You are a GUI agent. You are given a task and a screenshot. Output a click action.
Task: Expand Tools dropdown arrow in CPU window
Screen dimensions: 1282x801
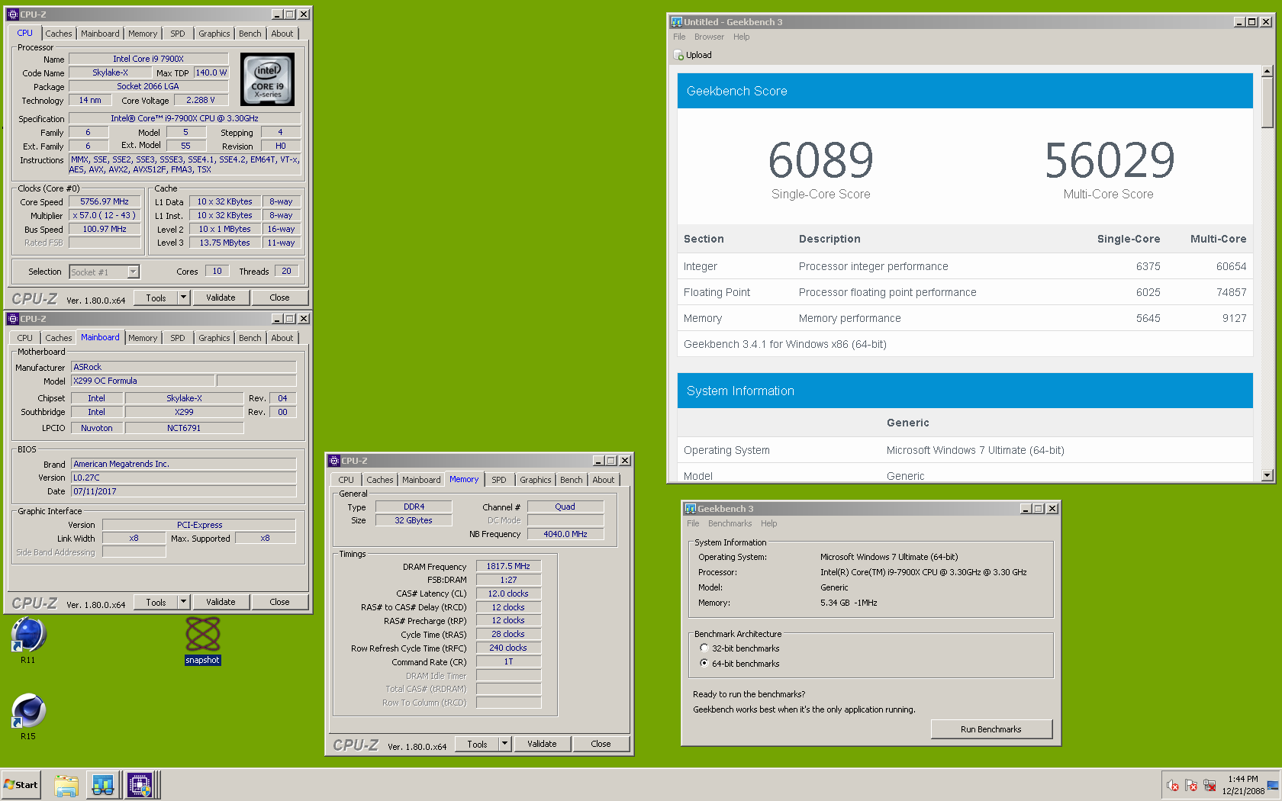point(183,298)
